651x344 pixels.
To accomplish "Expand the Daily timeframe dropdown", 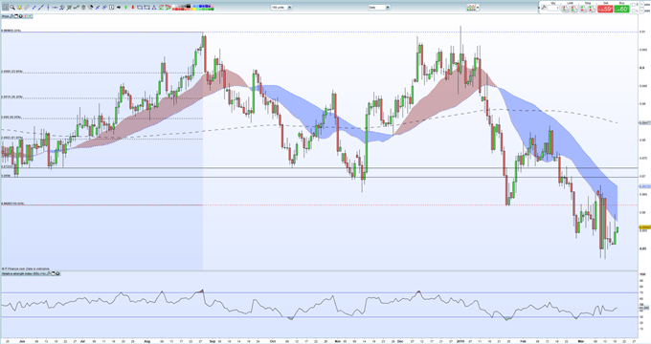I will tap(379, 7).
